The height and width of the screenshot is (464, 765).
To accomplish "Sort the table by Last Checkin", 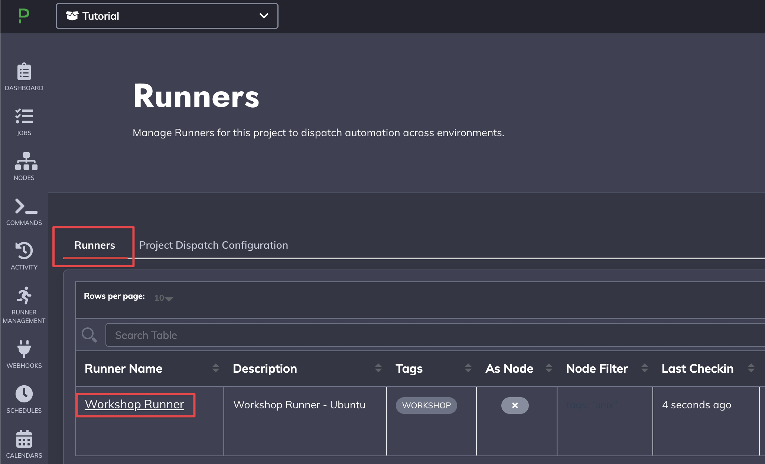I will 751,368.
